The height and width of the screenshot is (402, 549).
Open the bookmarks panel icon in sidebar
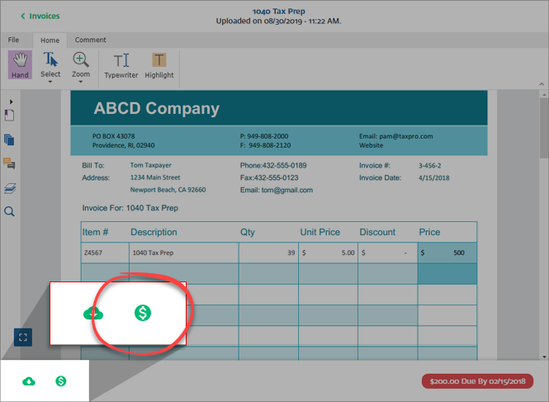pyautogui.click(x=9, y=116)
